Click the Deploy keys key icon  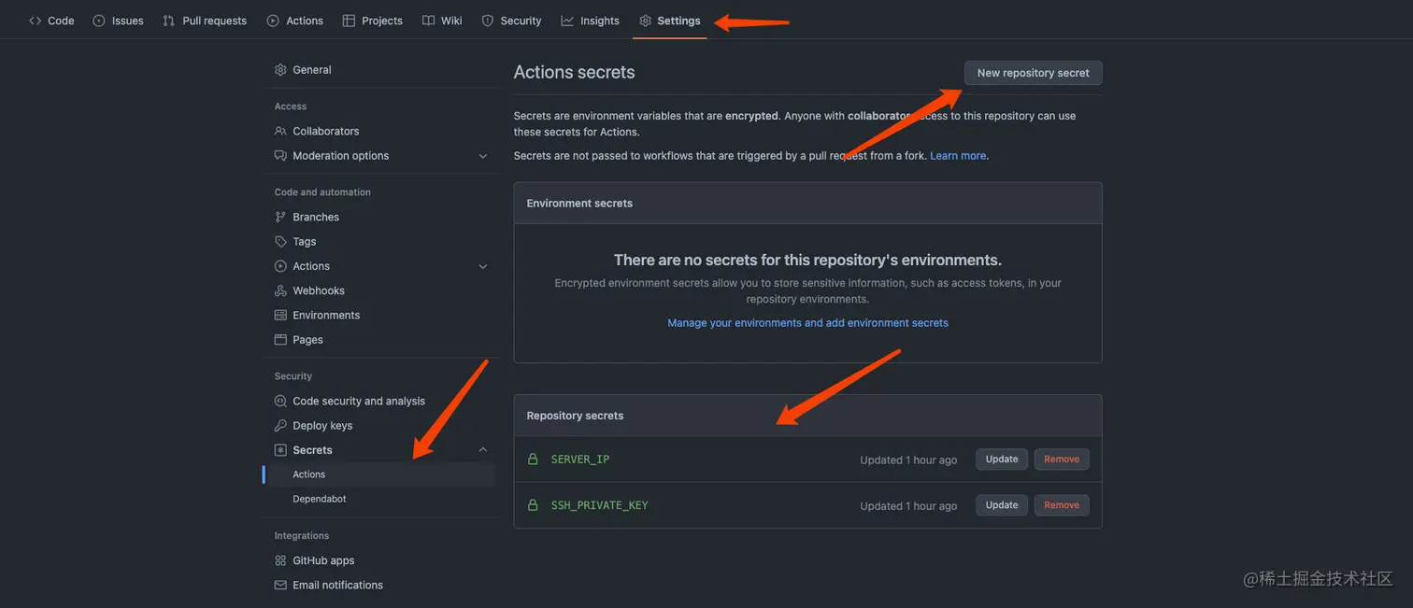pyautogui.click(x=280, y=426)
